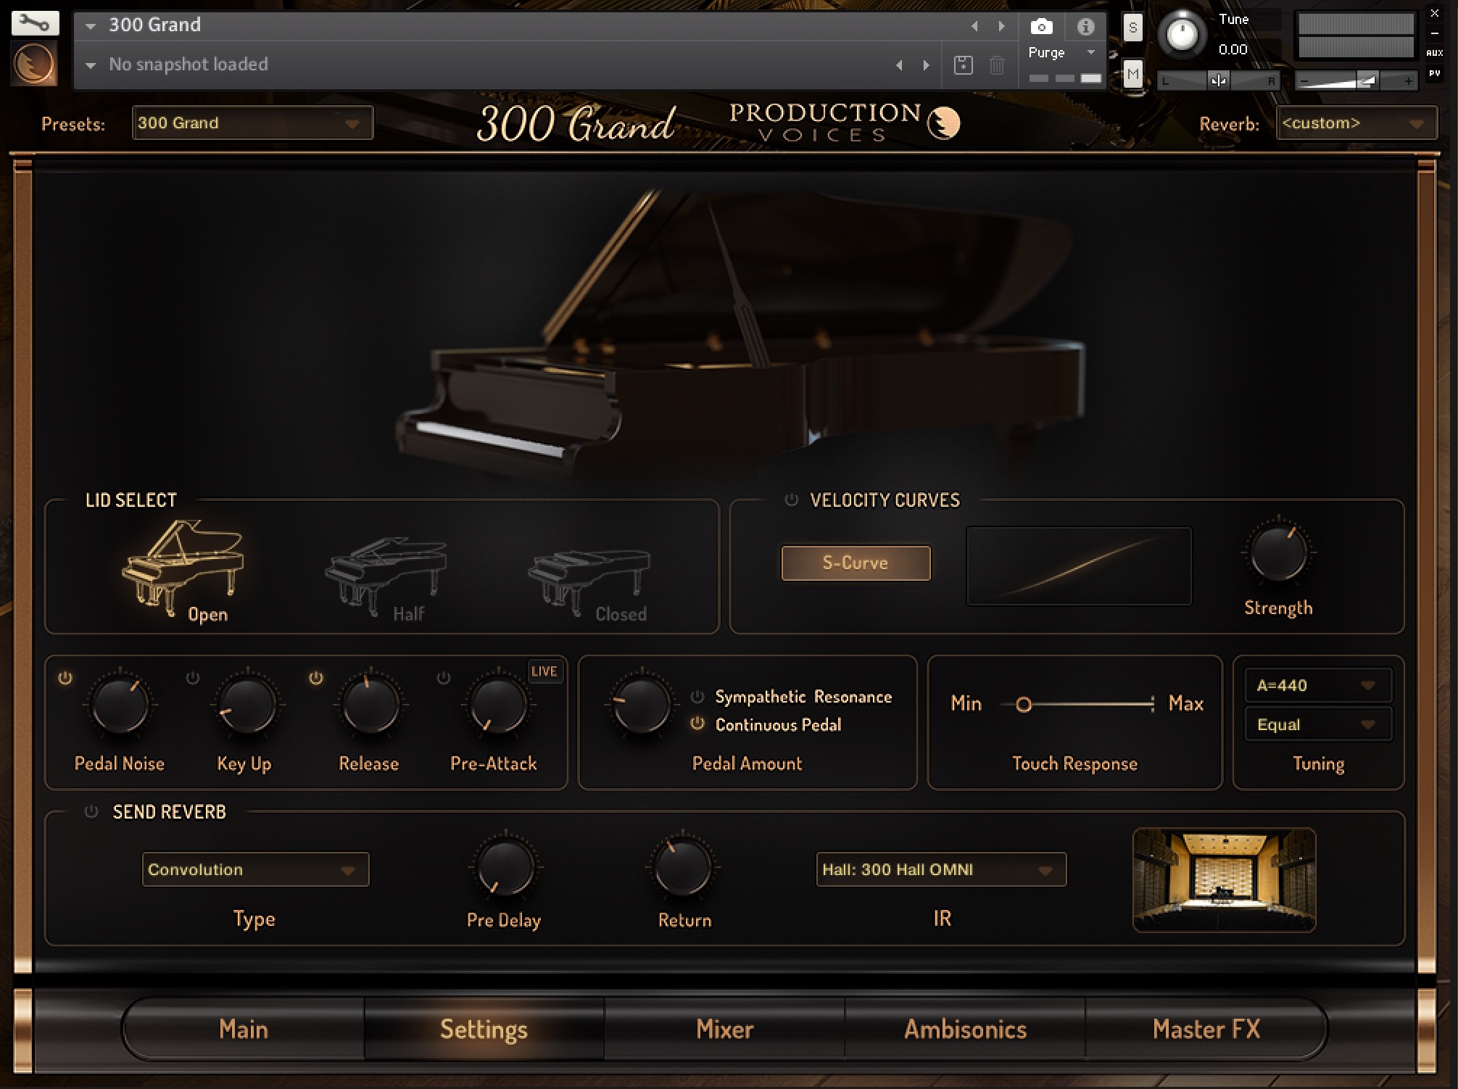Screen dimensions: 1458x1089
Task: Click the Min touch response label
Action: (x=966, y=703)
